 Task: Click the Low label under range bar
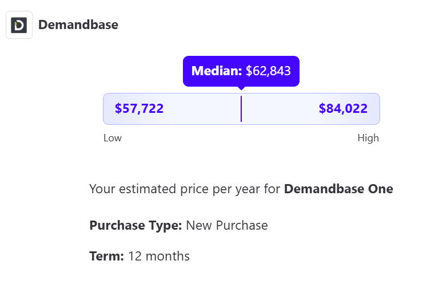click(x=113, y=138)
